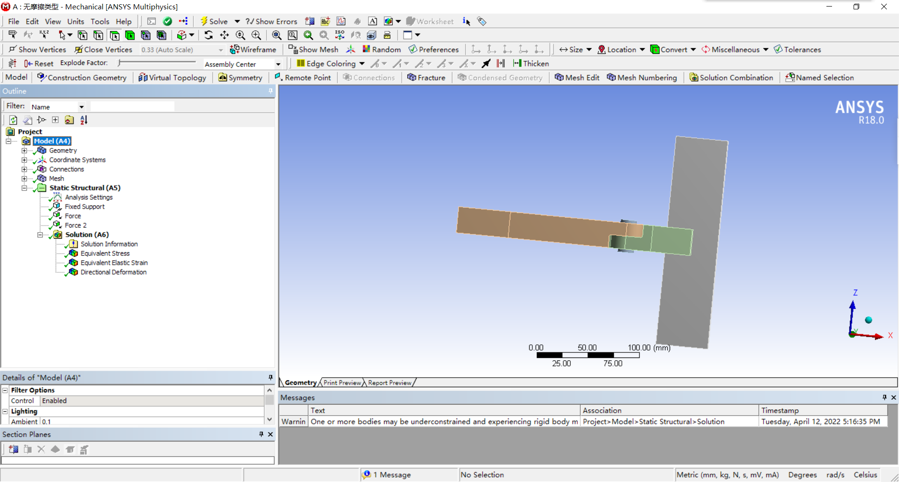Toggle Show Mesh display
Image resolution: width=899 pixels, height=482 pixels.
coord(313,50)
